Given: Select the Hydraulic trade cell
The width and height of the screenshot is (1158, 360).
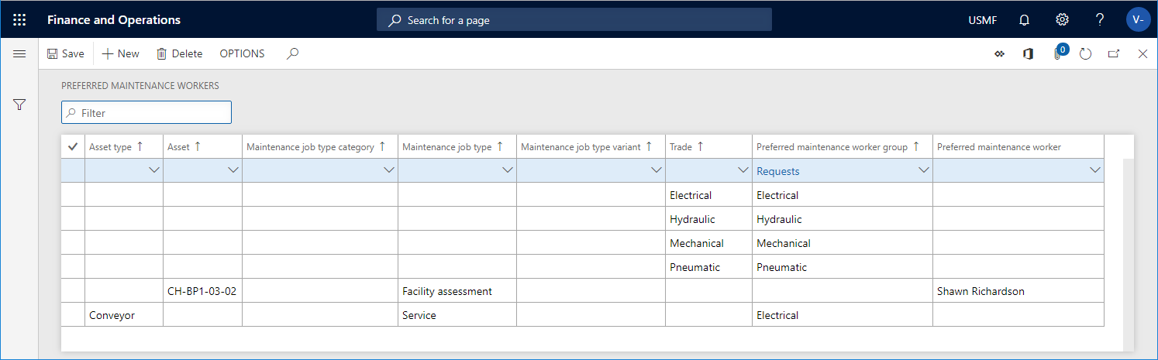Looking at the screenshot, I should coord(708,219).
